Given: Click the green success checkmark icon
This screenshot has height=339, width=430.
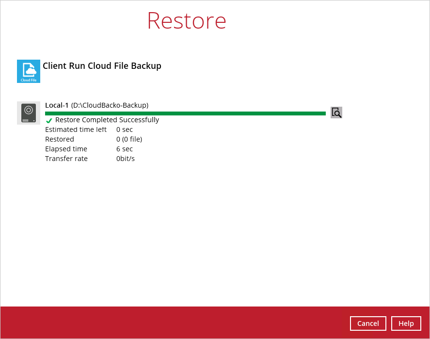Looking at the screenshot, I should point(49,120).
